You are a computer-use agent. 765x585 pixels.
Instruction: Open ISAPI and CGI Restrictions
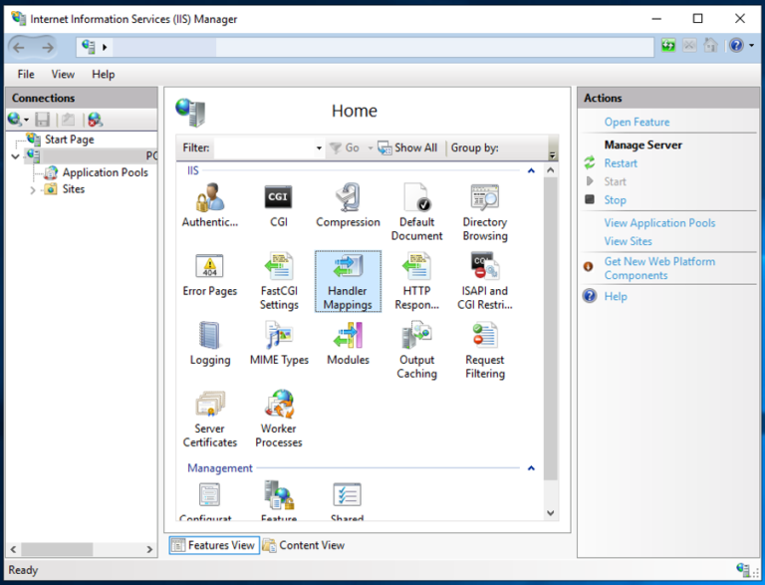point(485,281)
